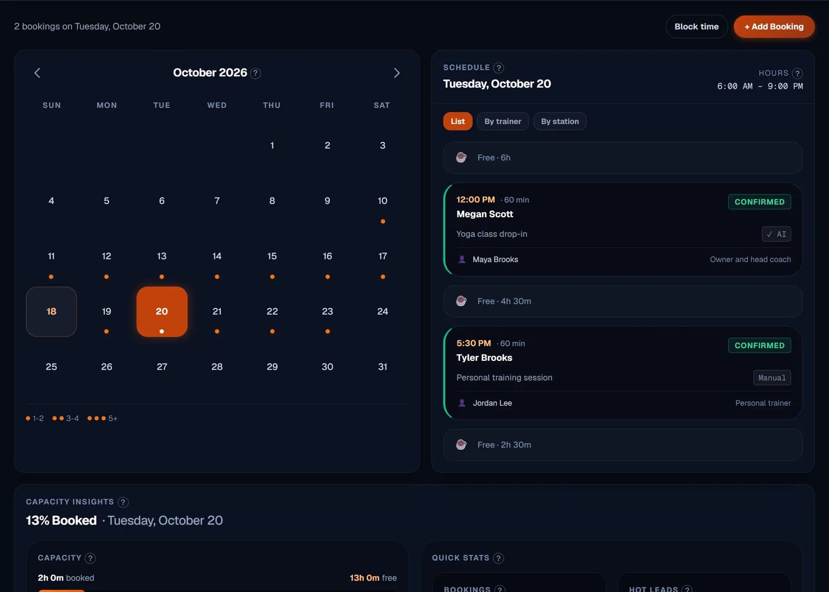829x592 pixels.
Task: Open help icon next to October 2026
Action: click(x=255, y=74)
